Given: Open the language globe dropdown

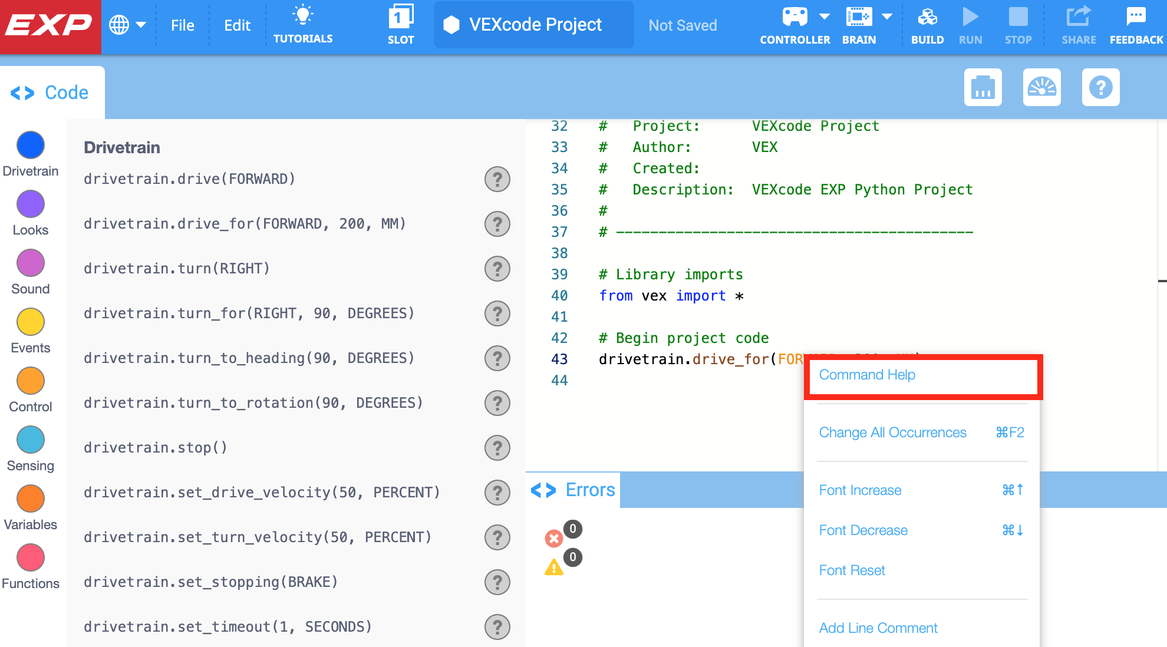Looking at the screenshot, I should click(x=127, y=25).
